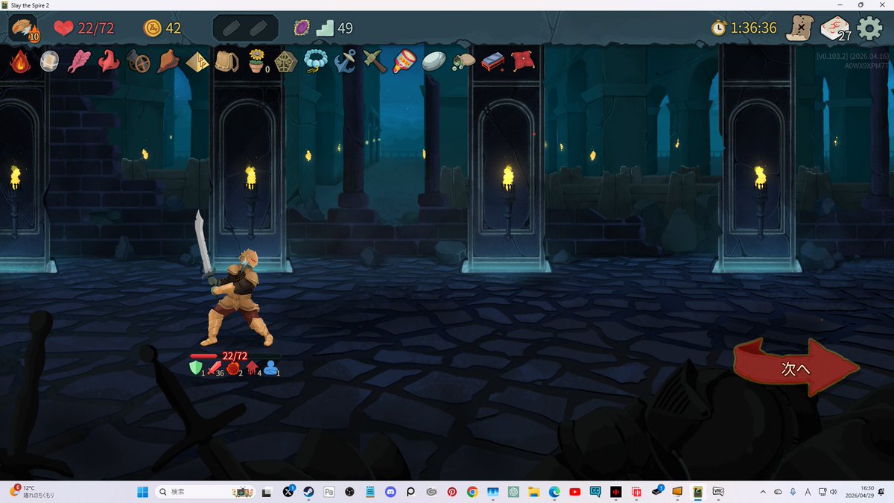
Task: Inspect the smooth grey stone relic
Action: (434, 62)
